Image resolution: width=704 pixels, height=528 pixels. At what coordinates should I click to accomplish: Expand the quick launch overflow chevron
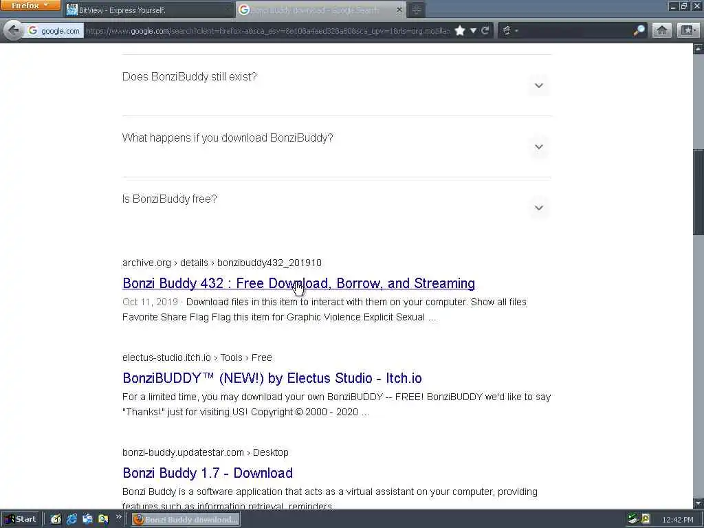pyautogui.click(x=118, y=517)
